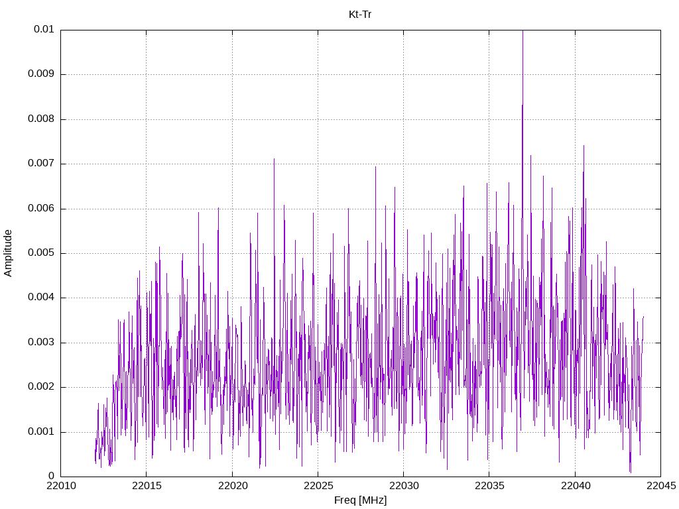Click y-axis value 0.007

tap(41, 164)
